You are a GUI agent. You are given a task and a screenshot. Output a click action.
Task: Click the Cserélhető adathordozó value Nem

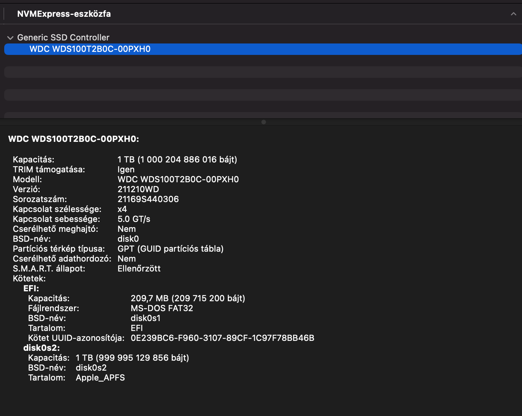click(127, 259)
